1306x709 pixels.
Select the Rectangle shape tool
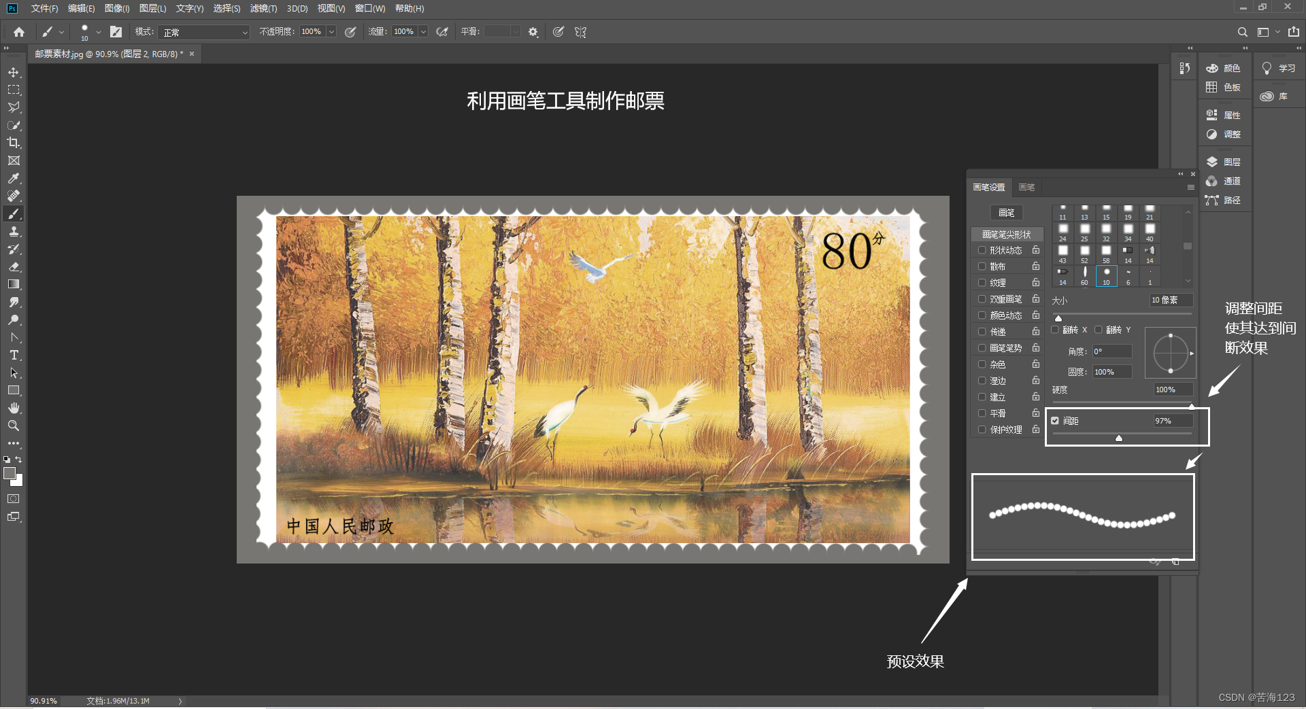pyautogui.click(x=14, y=390)
